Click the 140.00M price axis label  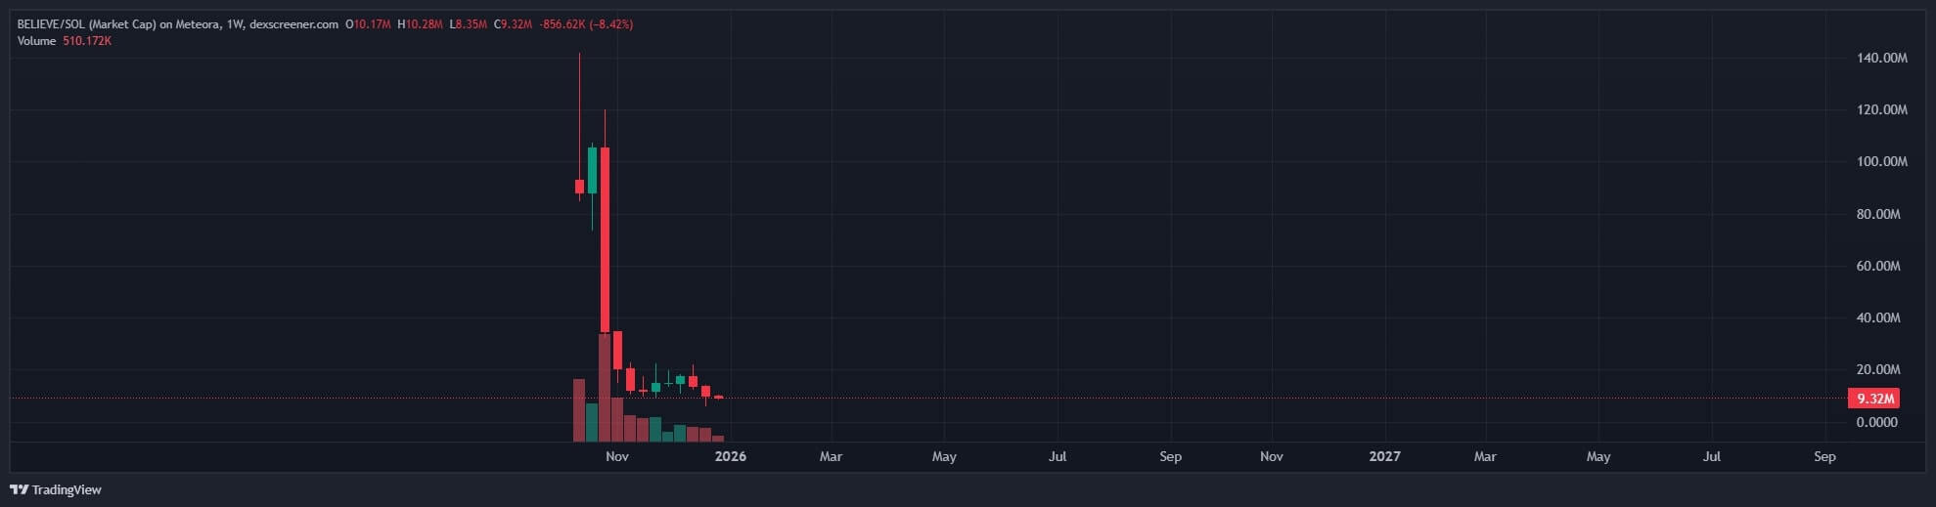point(1881,59)
